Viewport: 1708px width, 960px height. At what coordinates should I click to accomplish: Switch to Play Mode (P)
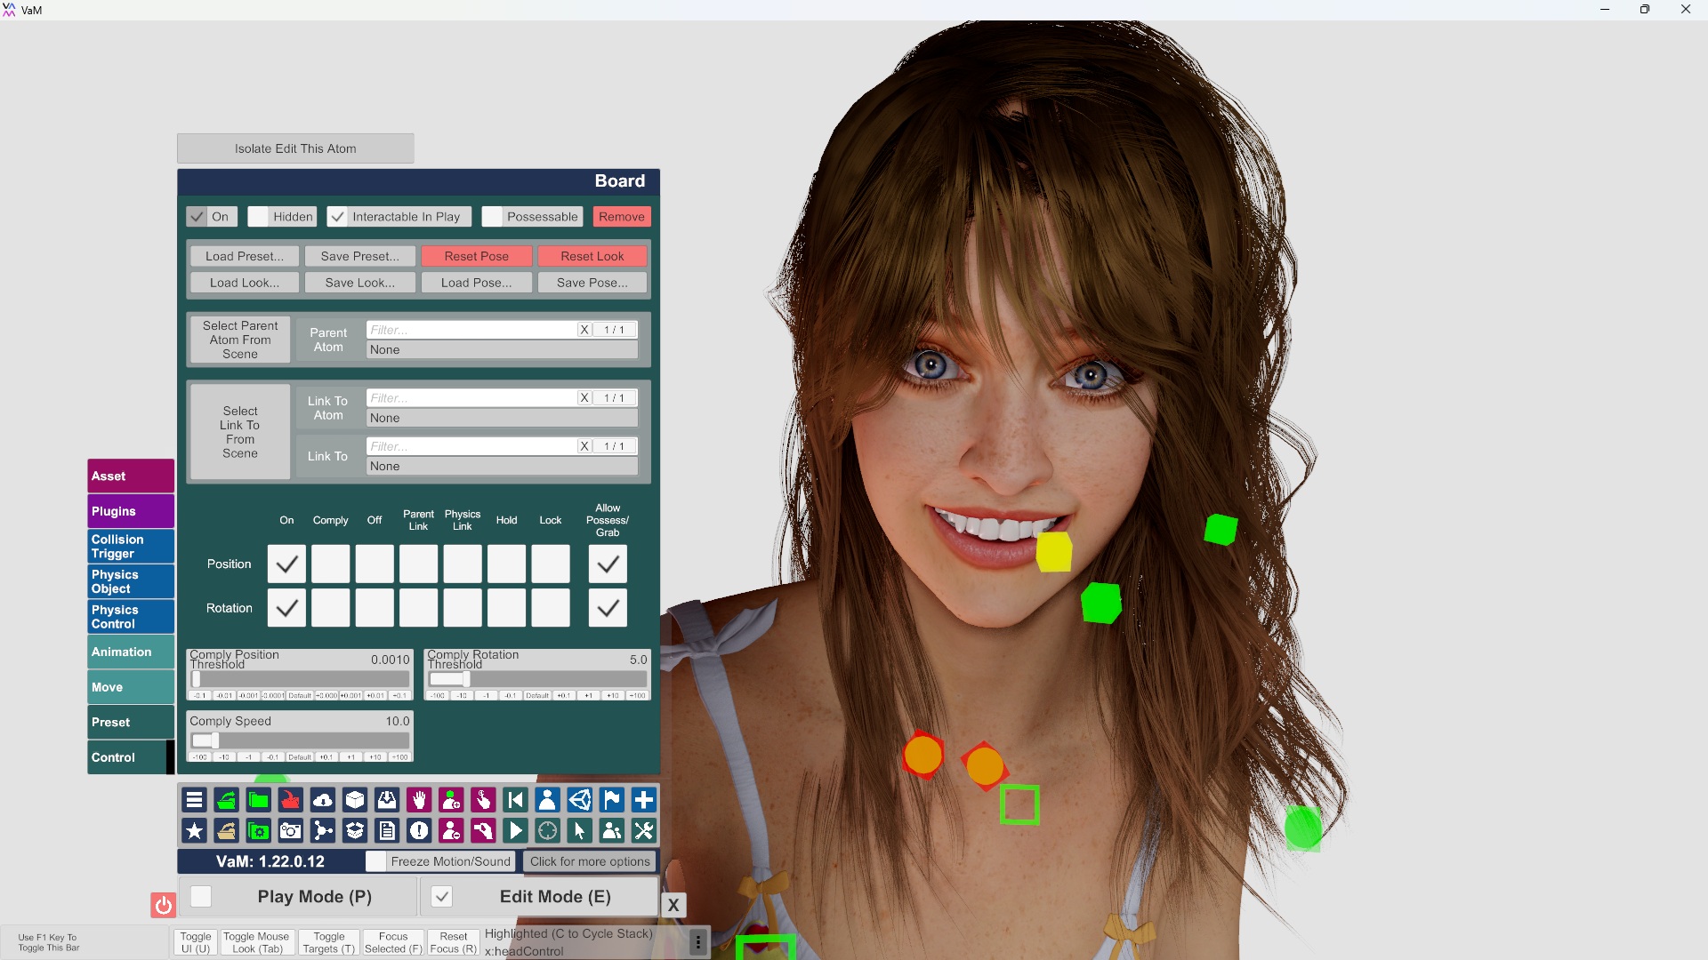[x=299, y=897]
